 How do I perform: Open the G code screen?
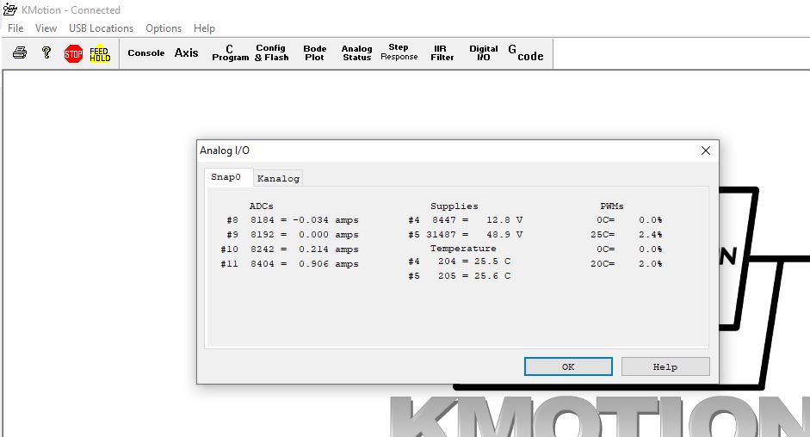click(526, 53)
